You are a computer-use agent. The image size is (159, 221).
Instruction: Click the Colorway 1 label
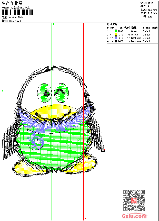tap(15, 21)
